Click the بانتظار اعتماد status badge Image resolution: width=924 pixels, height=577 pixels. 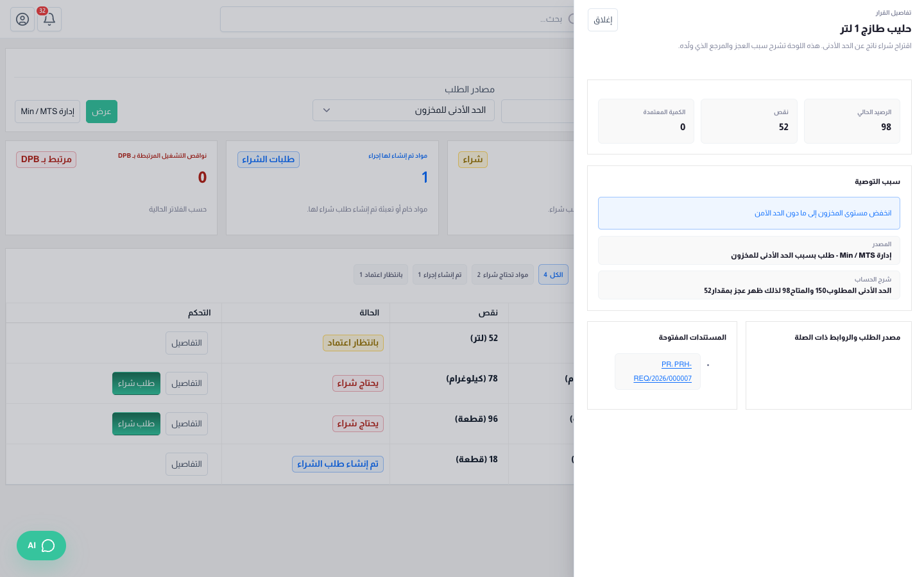[x=353, y=343]
